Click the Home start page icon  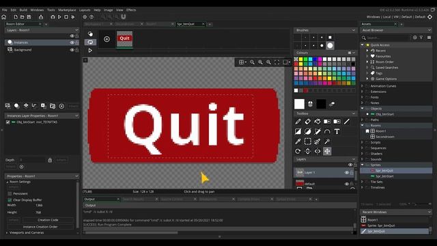click(4, 17)
